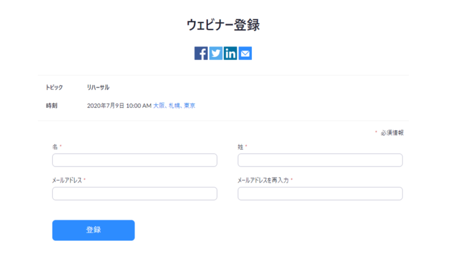Click the メールアドレスを再入力 label text

coord(263,180)
